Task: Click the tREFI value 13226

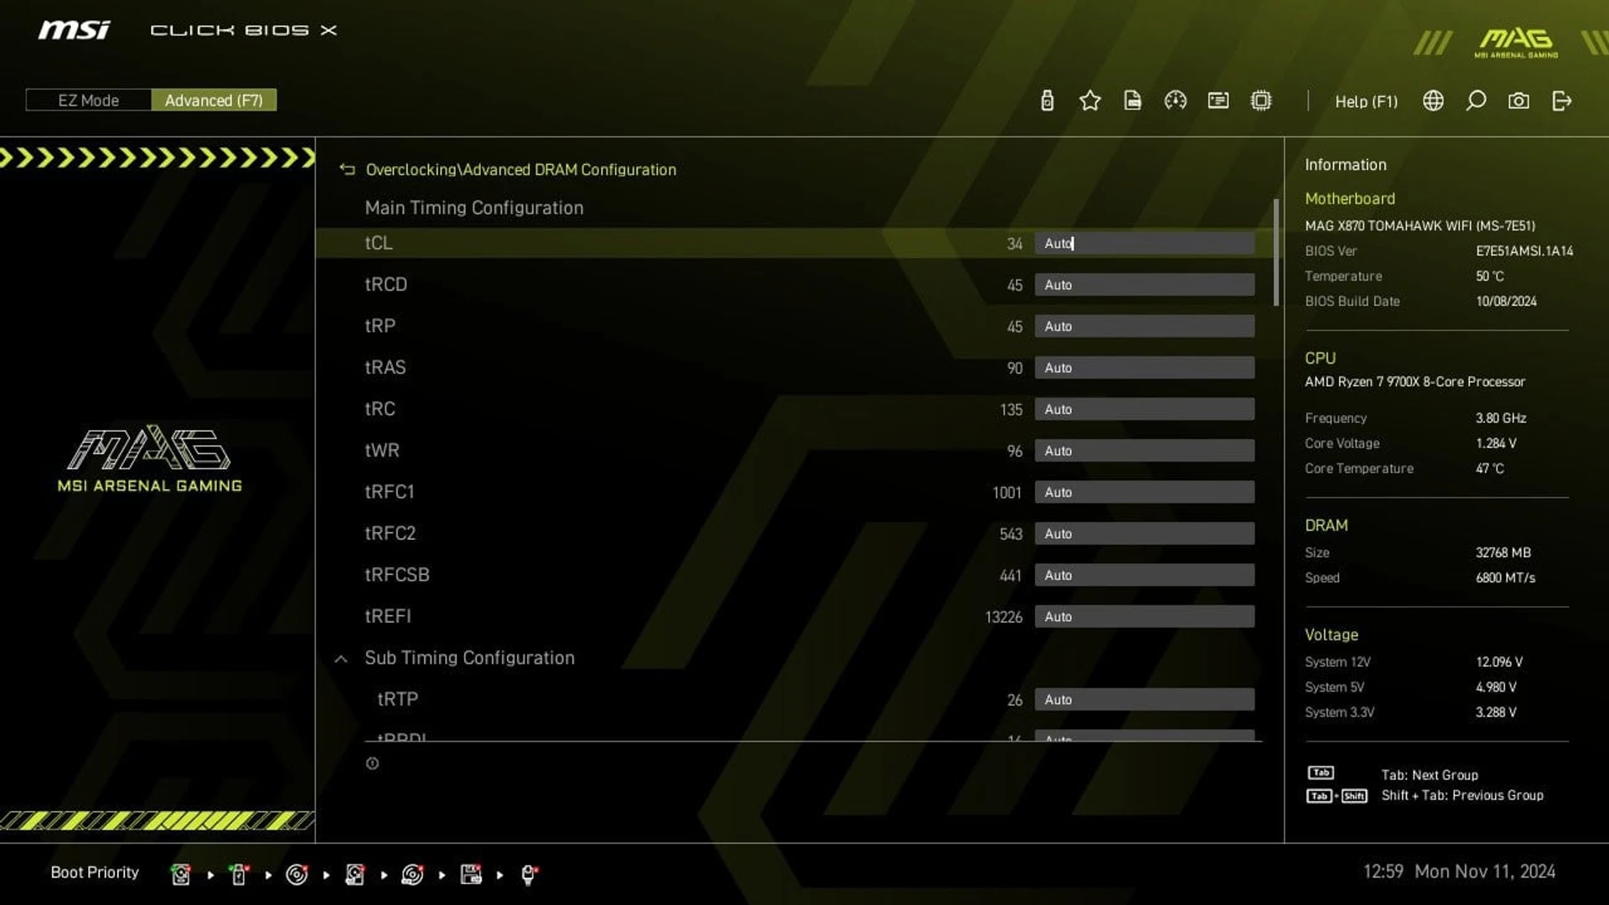Action: click(x=1003, y=618)
